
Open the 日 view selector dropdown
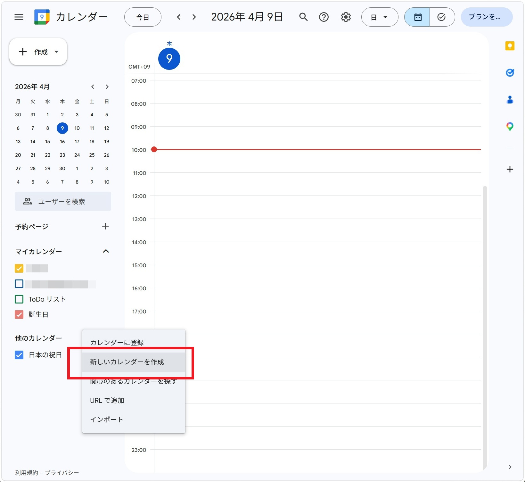coord(380,17)
